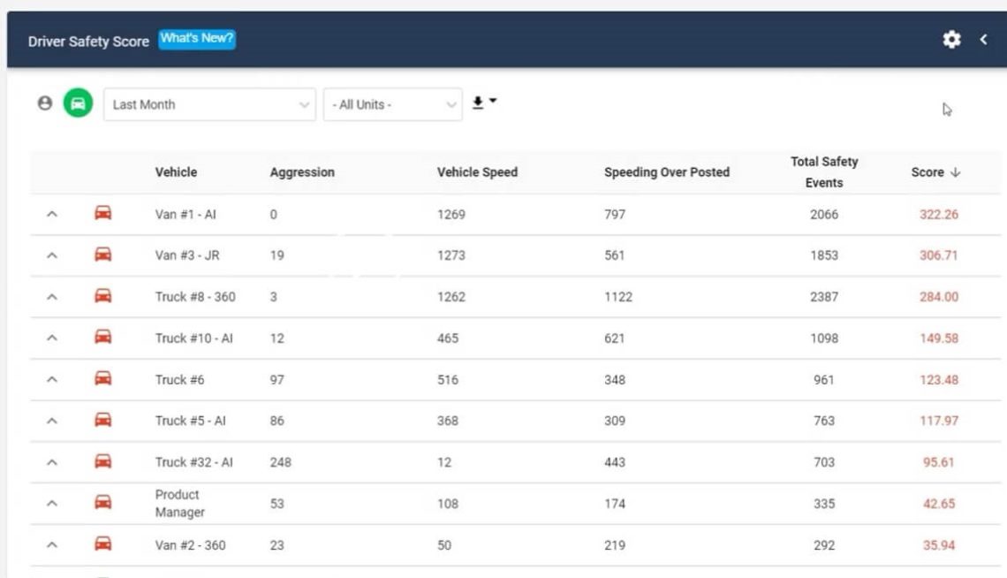
Task: Click the vehicle icon beside Truck #10 - AI
Action: (x=102, y=338)
